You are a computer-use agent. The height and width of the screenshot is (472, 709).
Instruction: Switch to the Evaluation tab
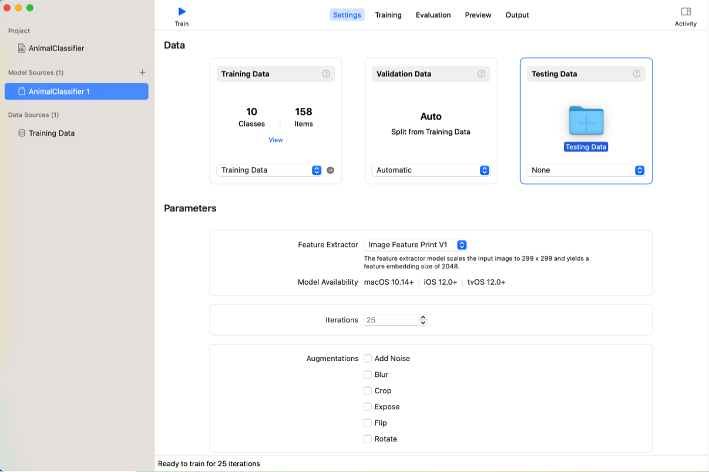coord(433,15)
